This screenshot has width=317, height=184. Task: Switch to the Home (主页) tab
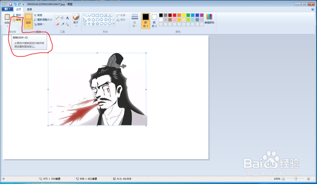[18, 9]
